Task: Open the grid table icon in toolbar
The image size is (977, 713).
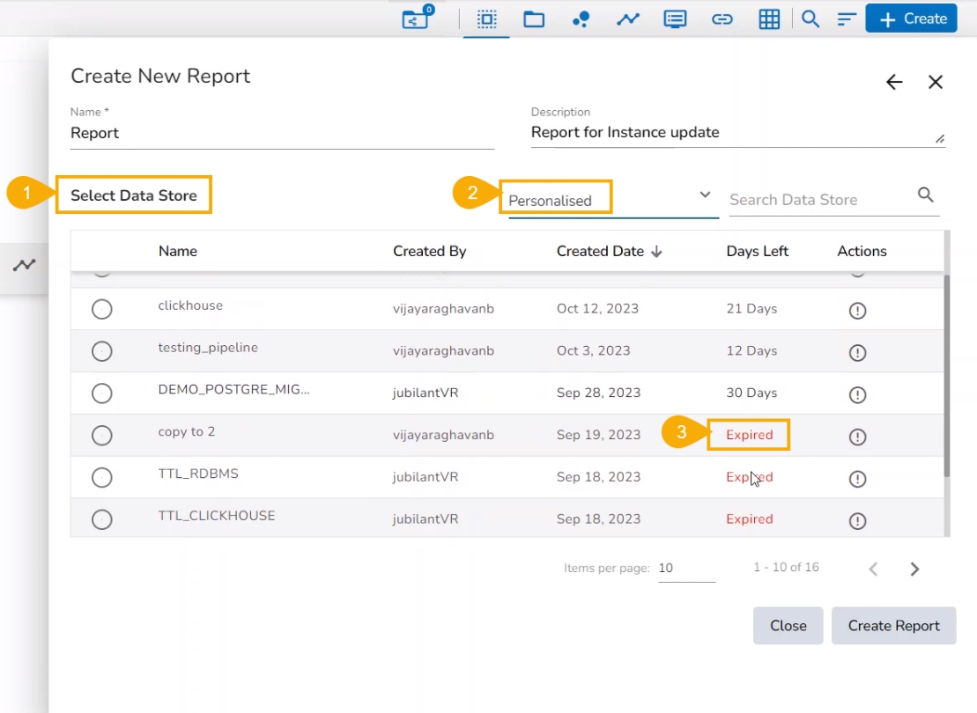Action: tap(769, 19)
